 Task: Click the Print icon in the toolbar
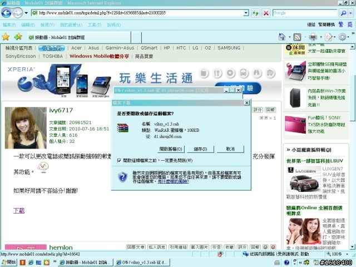coord(313,37)
